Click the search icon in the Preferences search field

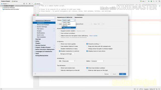coord(35,18)
